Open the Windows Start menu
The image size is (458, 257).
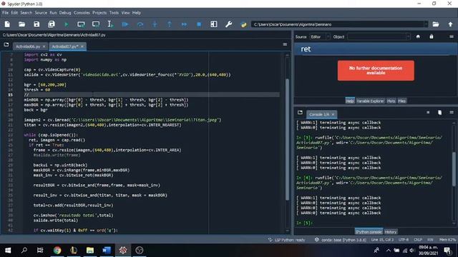[8, 251]
